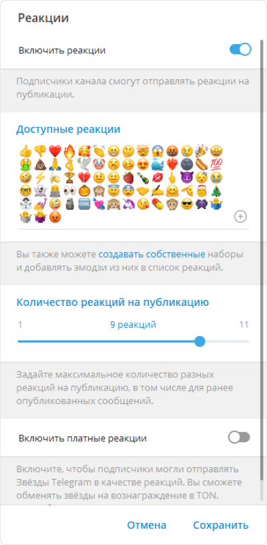Click the plus icon to add reactions
The height and width of the screenshot is (545, 267).
240,217
